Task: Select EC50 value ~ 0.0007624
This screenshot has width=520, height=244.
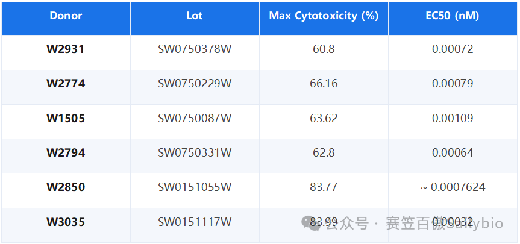Action: pos(453,187)
